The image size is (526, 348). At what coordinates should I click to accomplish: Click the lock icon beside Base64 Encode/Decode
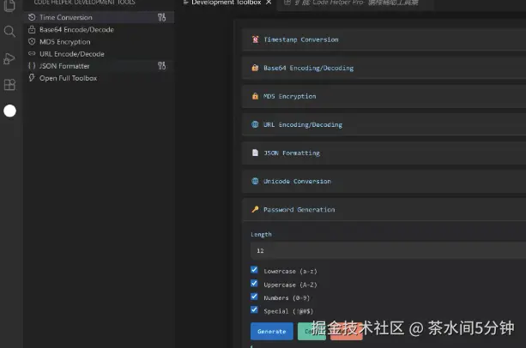click(32, 29)
